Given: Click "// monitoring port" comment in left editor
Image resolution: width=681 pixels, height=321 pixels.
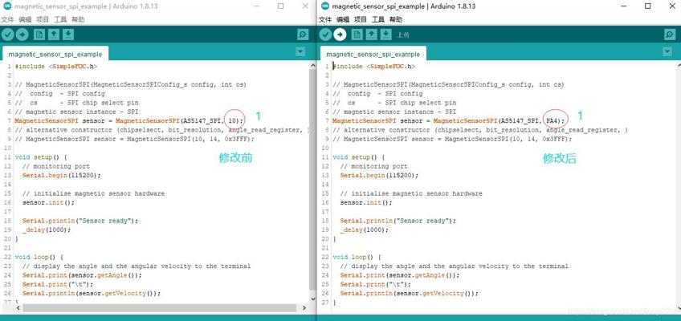Looking at the screenshot, I should click(x=55, y=166).
